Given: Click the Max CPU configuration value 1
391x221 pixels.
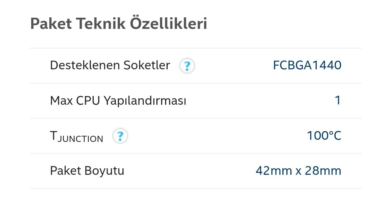Looking at the screenshot, I should point(338,100).
